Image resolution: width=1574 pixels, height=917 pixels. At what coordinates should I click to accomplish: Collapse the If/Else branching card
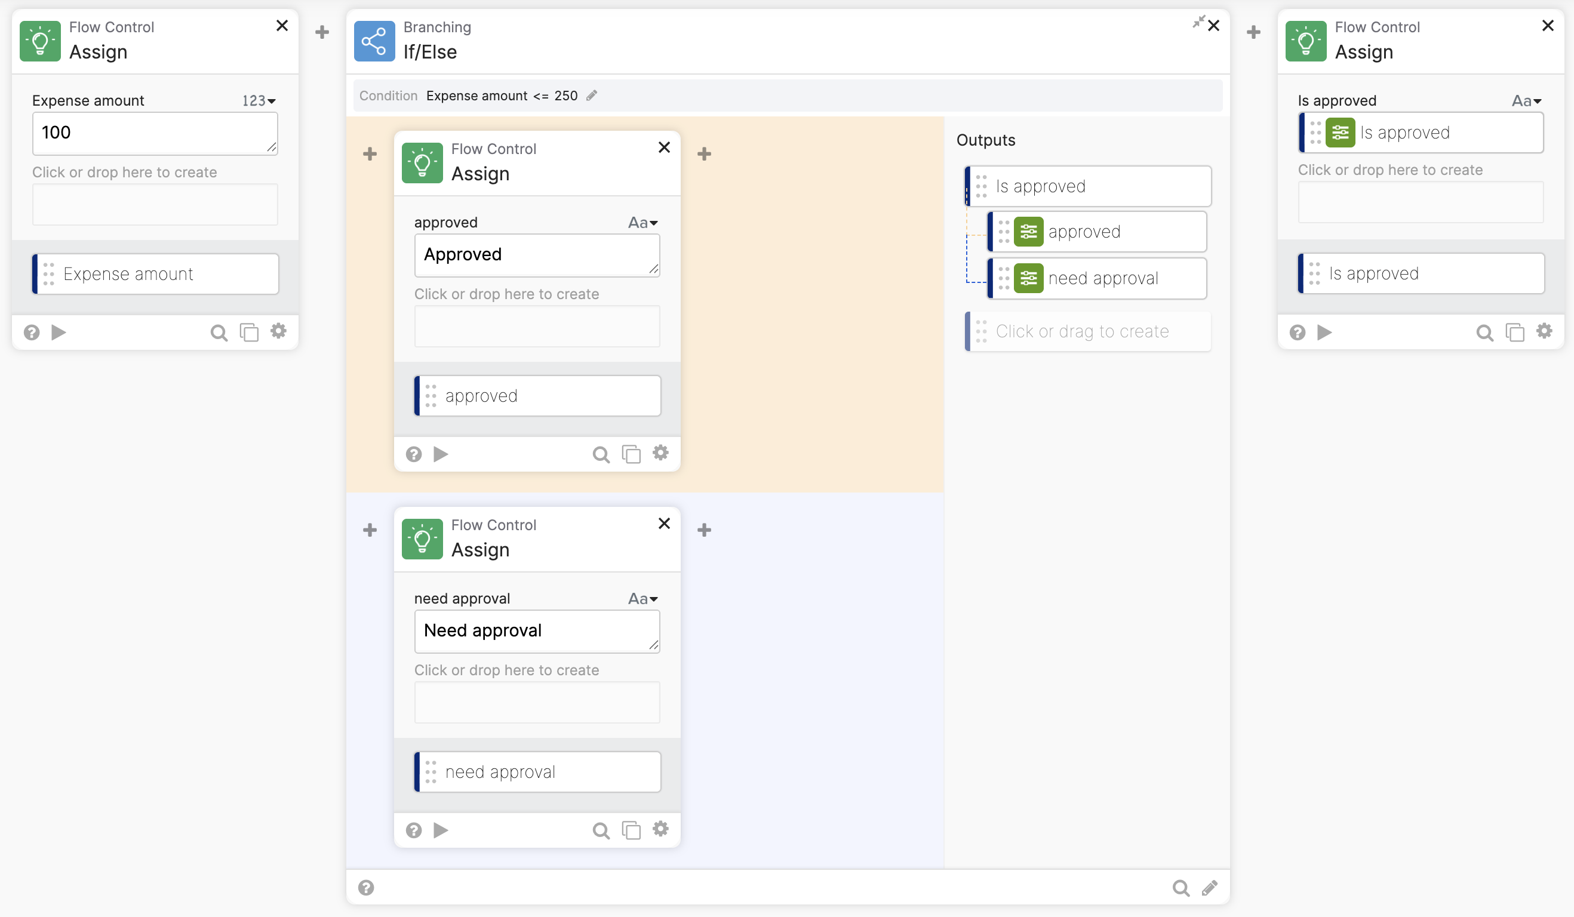[1198, 23]
